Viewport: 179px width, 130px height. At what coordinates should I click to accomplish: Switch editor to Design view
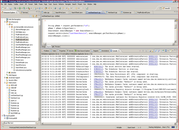(44, 47)
